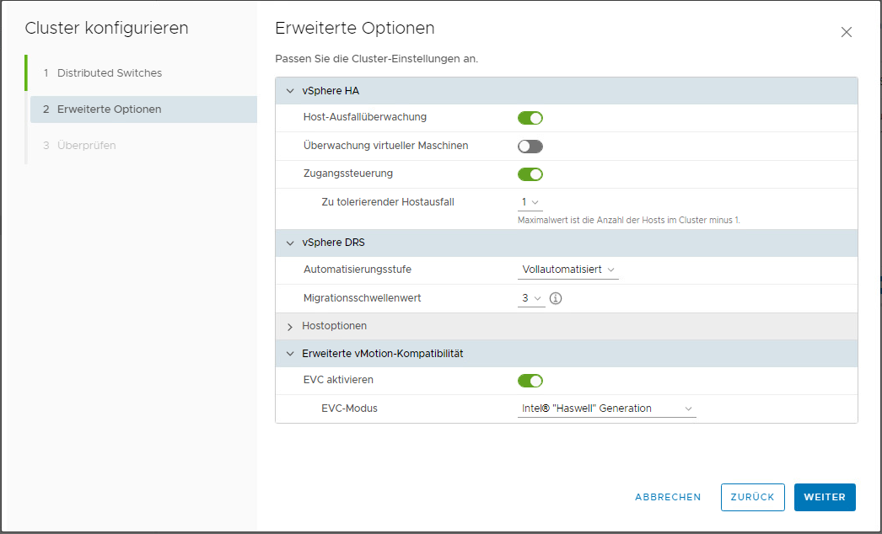Open the Migrationsschwellenwert value dropdown
882x534 pixels.
(x=531, y=298)
